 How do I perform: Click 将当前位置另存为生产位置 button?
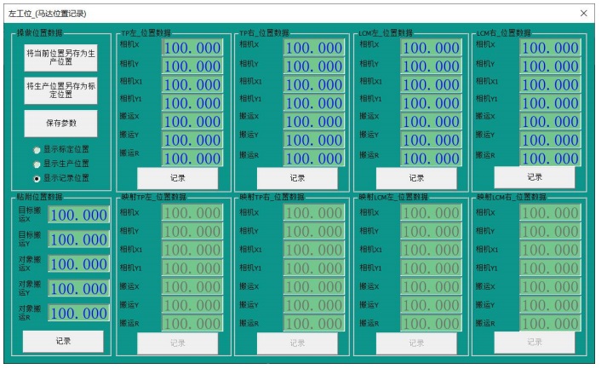(x=60, y=56)
